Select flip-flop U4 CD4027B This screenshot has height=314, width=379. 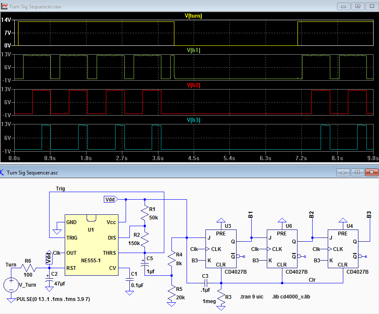[x=343, y=249]
